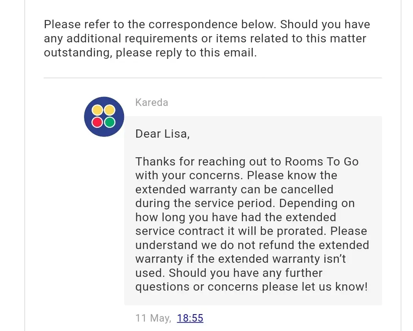
Task: Click the top-left yellow dot in avatar
Action: tap(97, 110)
